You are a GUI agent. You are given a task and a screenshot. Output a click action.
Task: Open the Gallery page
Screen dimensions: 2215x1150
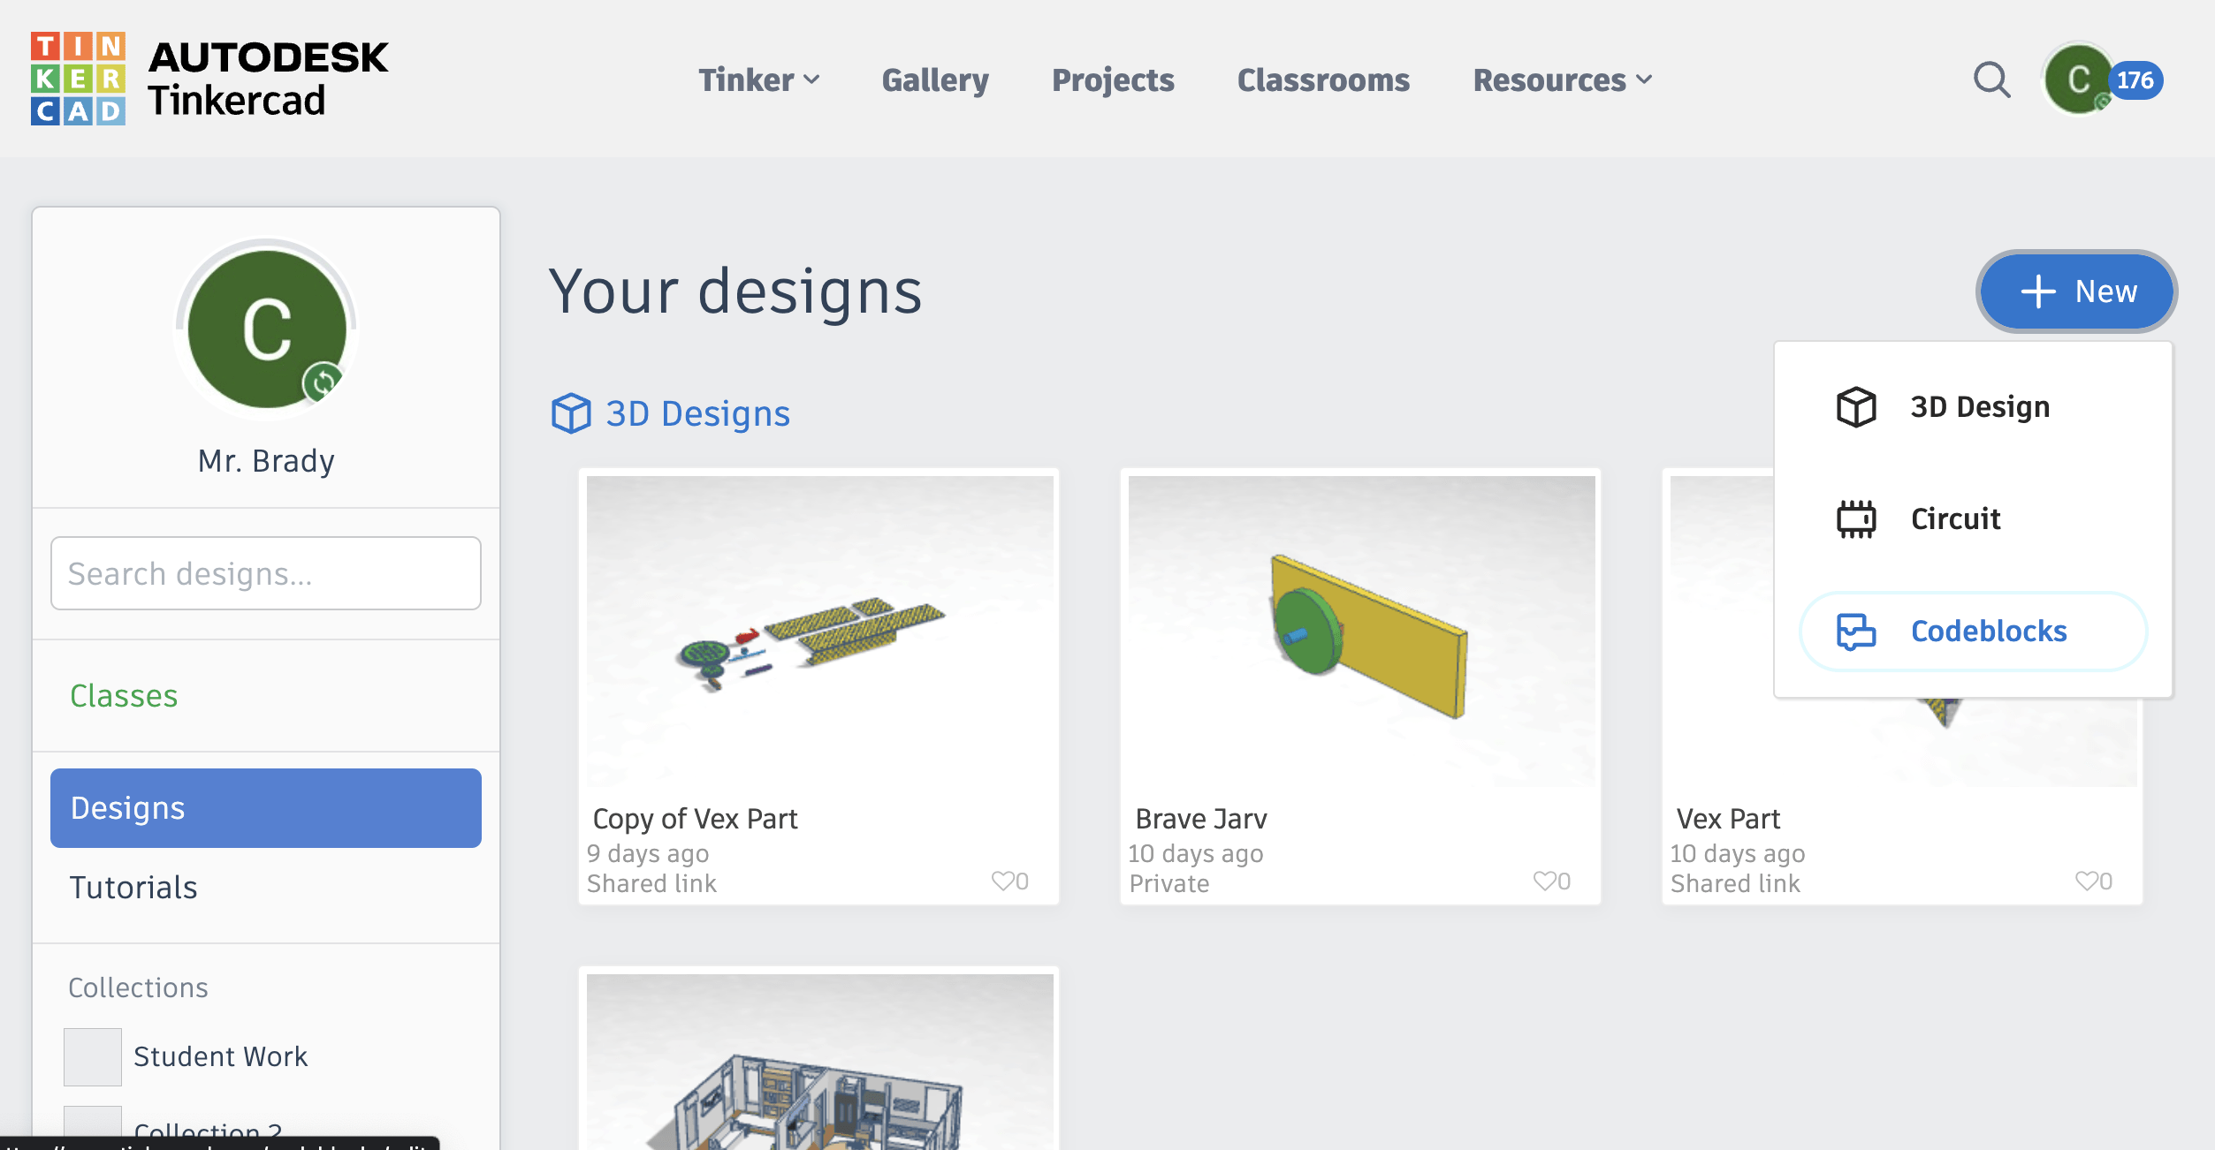(x=935, y=79)
